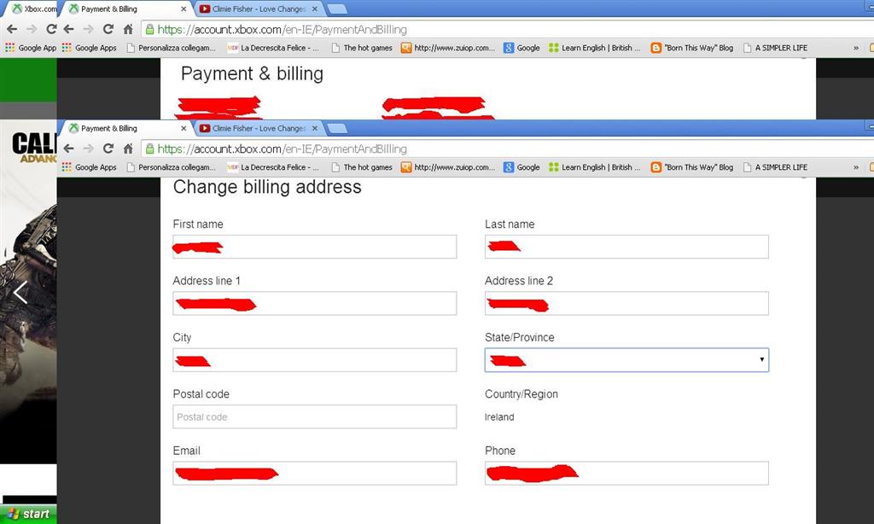The image size is (874, 524).
Task: Click the Postal code field
Action: pos(314,417)
